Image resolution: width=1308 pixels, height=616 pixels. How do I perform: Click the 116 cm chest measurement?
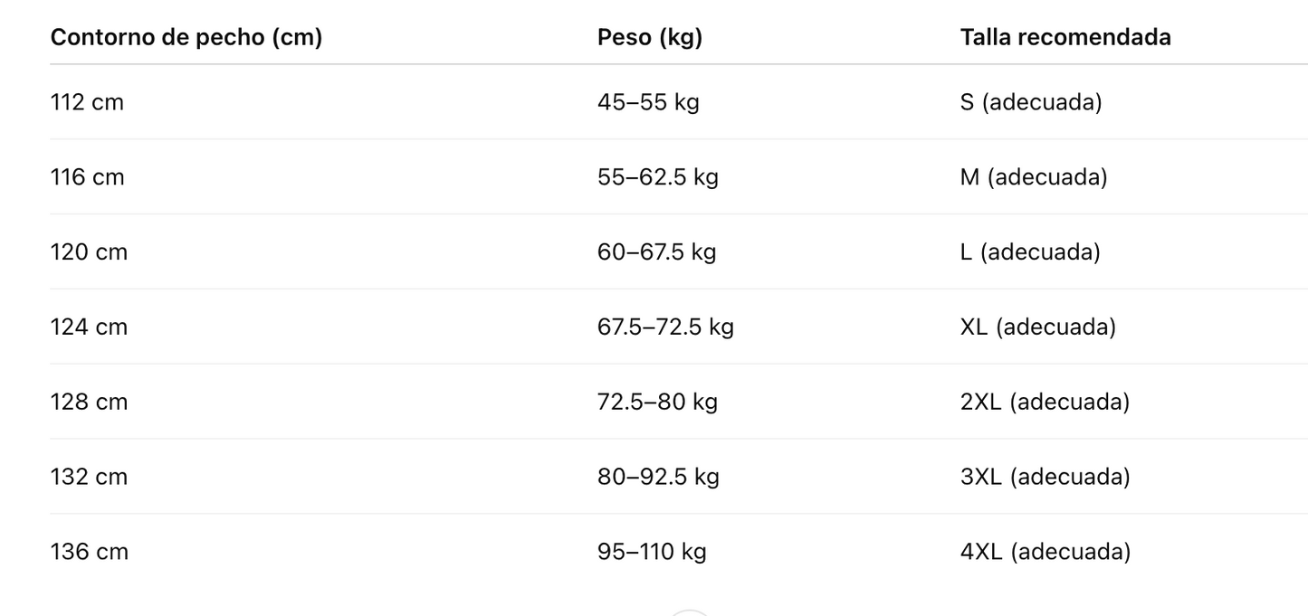pyautogui.click(x=87, y=177)
